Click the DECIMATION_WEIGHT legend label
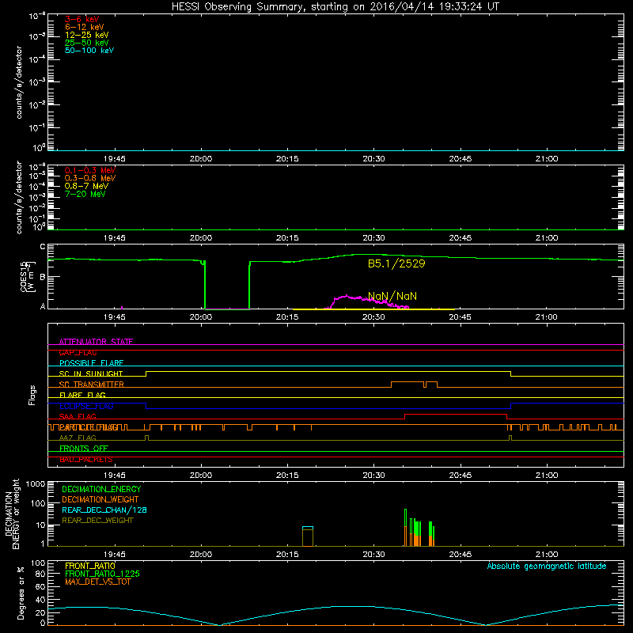Image resolution: width=633 pixels, height=633 pixels. click(100, 499)
